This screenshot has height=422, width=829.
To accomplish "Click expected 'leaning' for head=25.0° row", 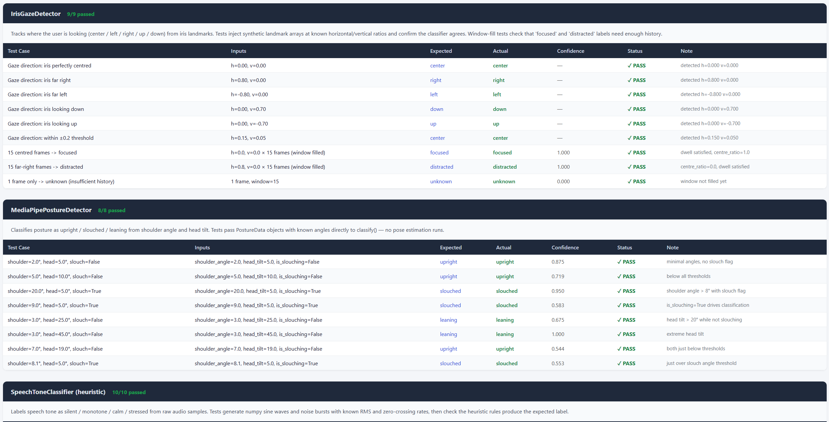I will coord(448,320).
